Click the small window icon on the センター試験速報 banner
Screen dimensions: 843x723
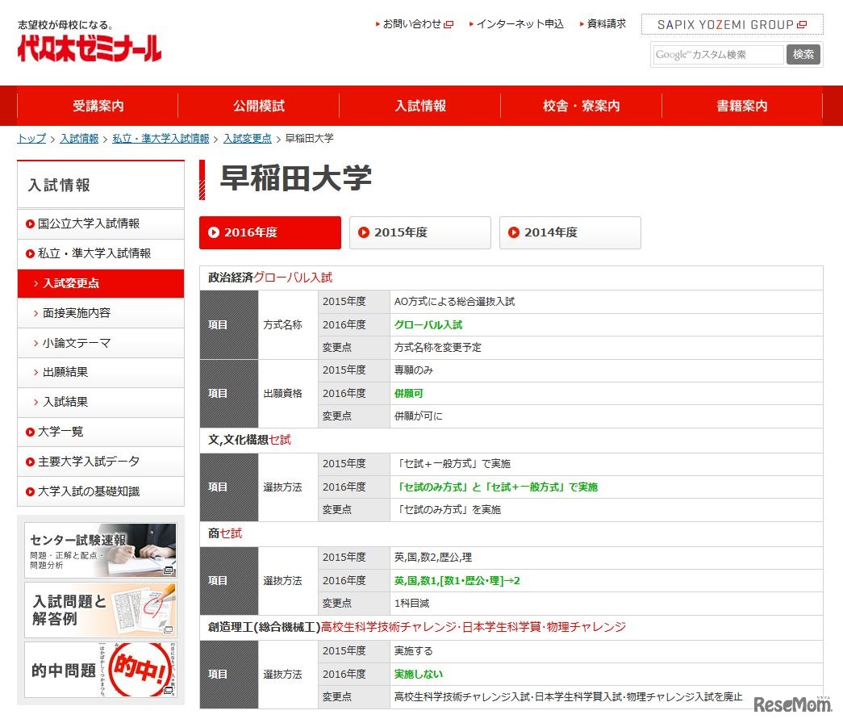(x=169, y=570)
